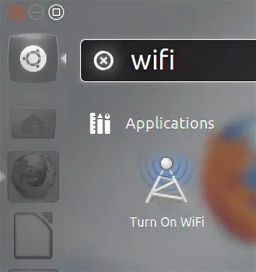This screenshot has width=256, height=272.
Task: Focus the empty area of the search bar
Action: tap(215, 61)
